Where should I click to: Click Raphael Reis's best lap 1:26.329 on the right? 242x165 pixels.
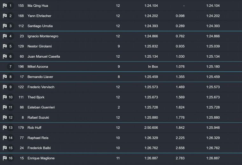213,138
